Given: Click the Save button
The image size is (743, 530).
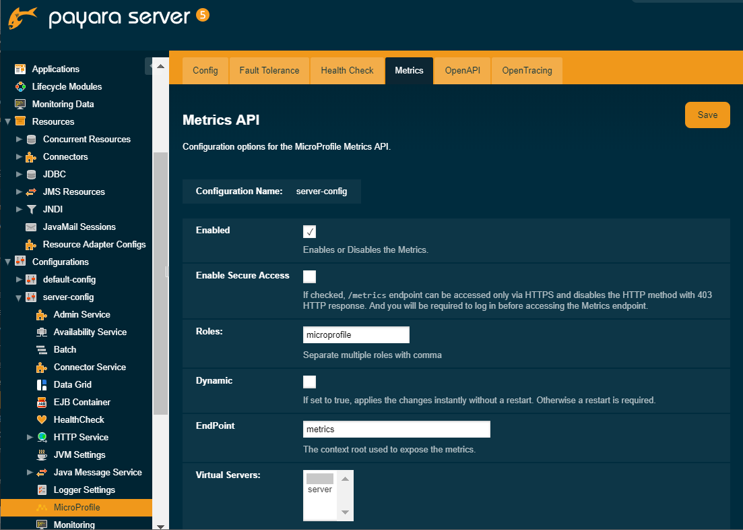Looking at the screenshot, I should 707,115.
